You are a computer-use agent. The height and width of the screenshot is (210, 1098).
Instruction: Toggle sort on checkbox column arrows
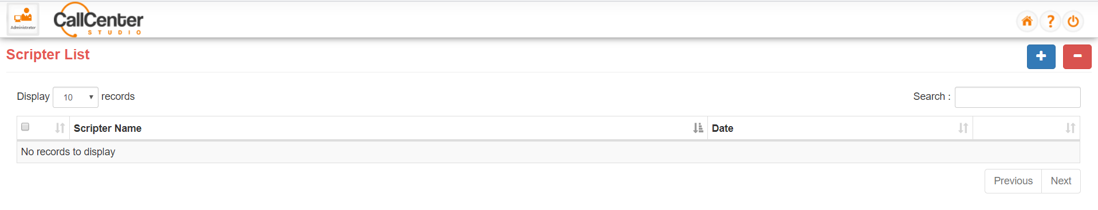click(60, 128)
